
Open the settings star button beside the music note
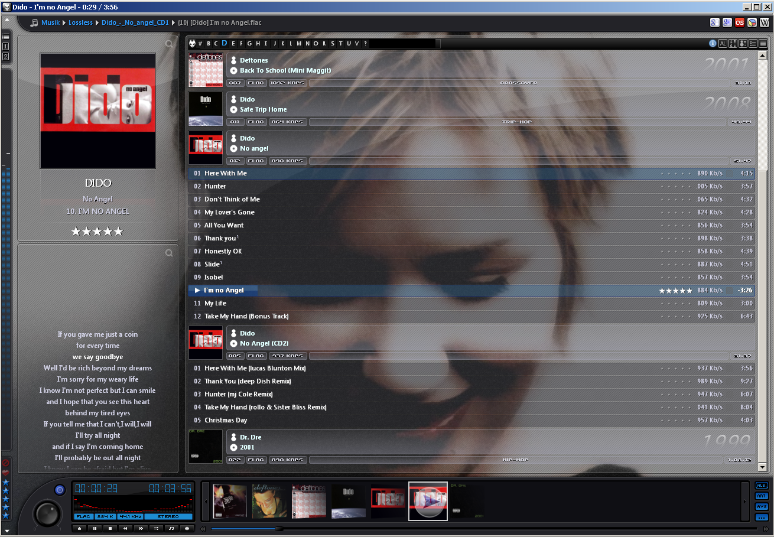pyautogui.click(x=187, y=529)
